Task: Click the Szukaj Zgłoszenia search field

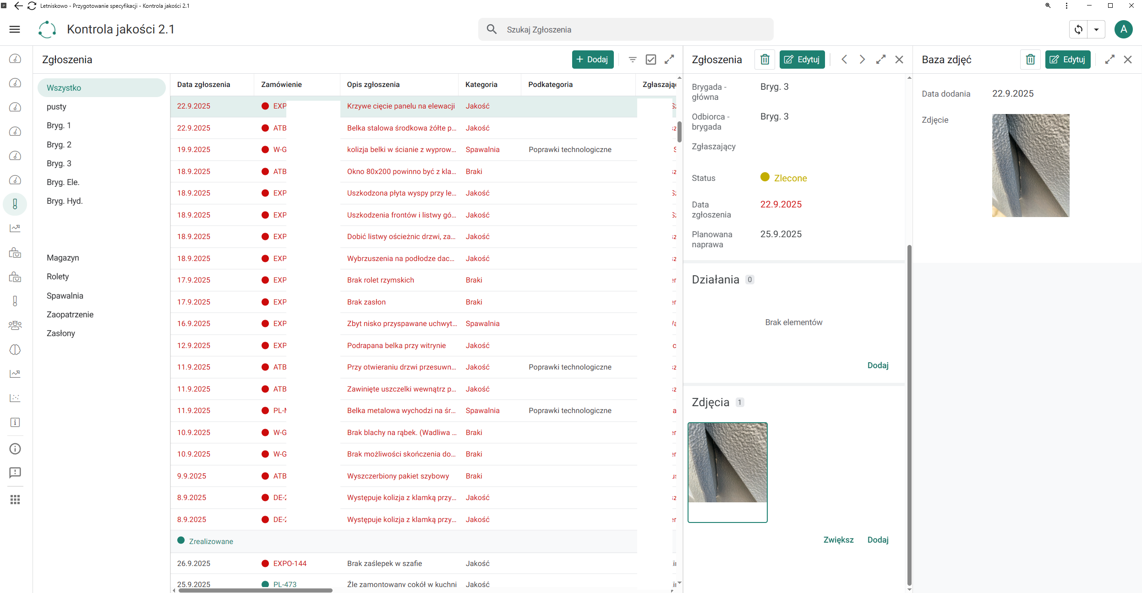Action: pos(626,29)
